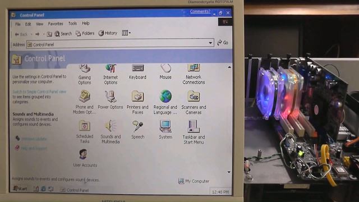359x202 pixels.
Task: Click the Back toolbar button
Action: coord(21,34)
